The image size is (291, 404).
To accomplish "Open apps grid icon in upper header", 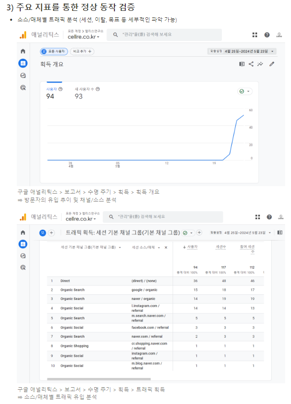I will click(255, 35).
